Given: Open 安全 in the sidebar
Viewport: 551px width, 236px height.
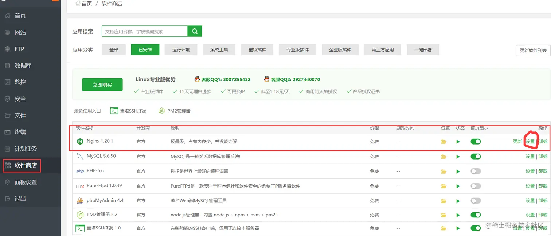Looking at the screenshot, I should (x=20, y=99).
